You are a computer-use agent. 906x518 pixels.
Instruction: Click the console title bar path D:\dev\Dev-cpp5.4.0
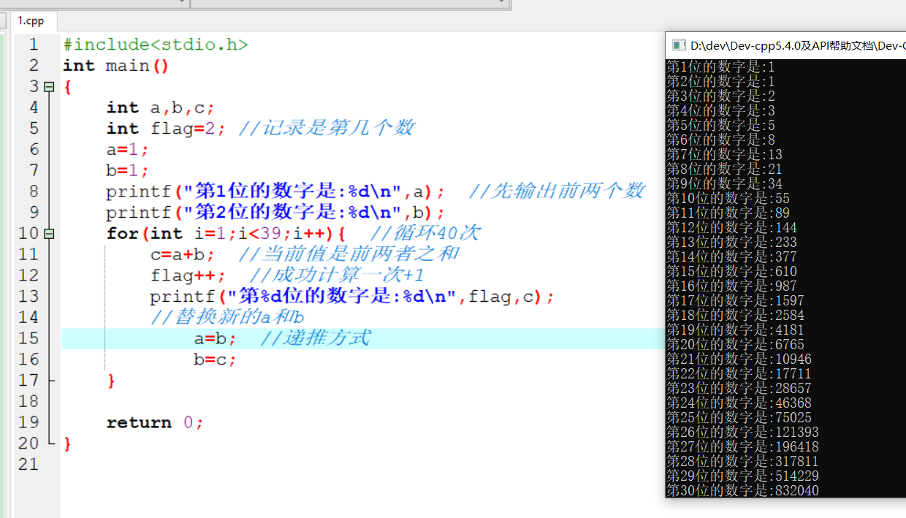point(798,45)
